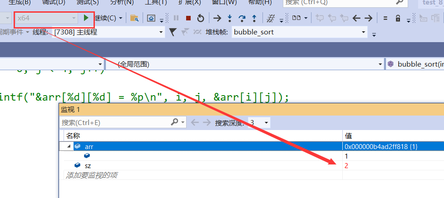This screenshot has width=444, height=198.
Task: Click the unnamed child item cube icon under arr
Action: pos(87,155)
